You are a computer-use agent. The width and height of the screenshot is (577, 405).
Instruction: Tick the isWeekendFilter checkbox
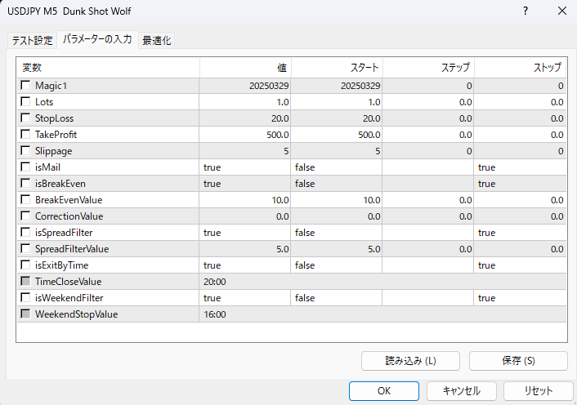26,298
